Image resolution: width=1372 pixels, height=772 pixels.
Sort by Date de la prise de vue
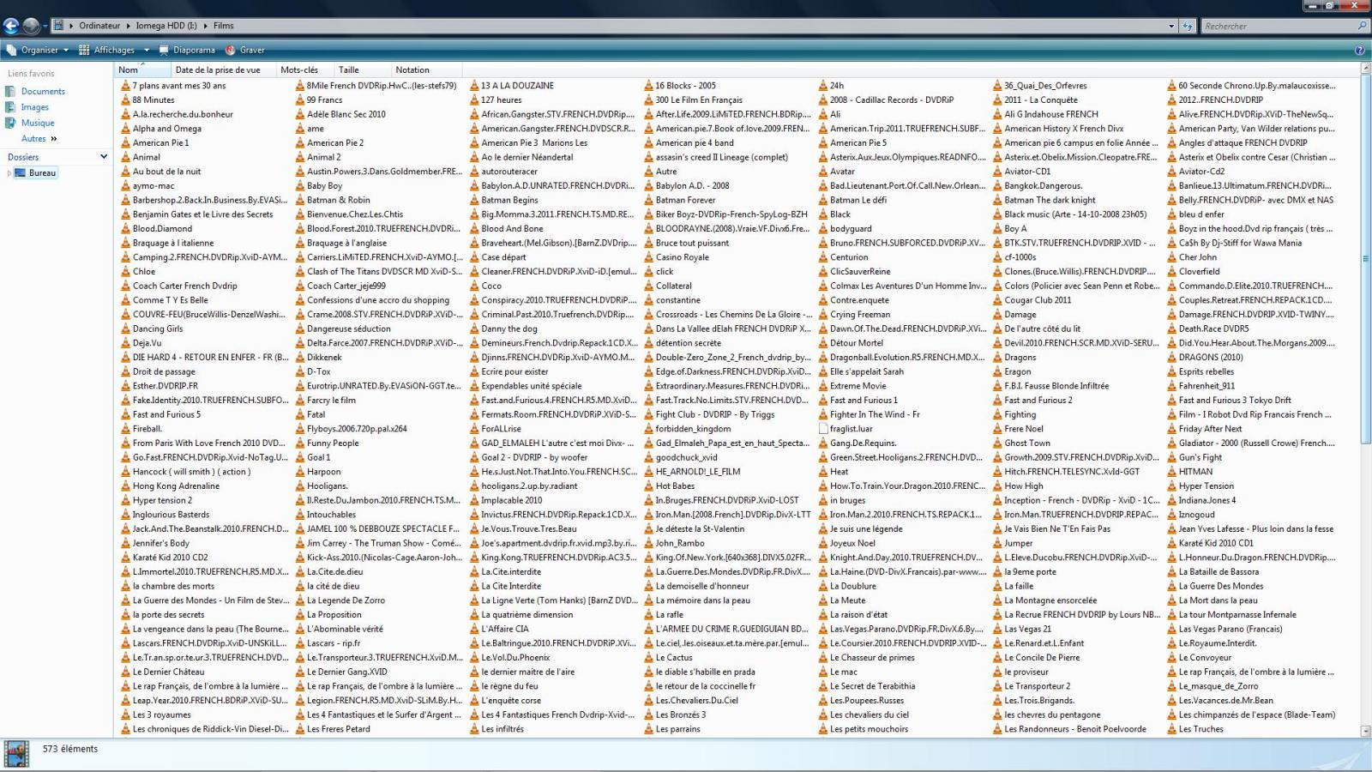point(223,69)
